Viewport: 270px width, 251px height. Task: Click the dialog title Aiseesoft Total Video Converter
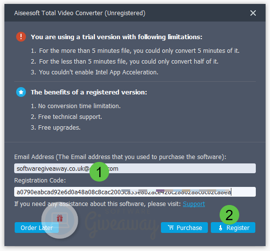80,13
